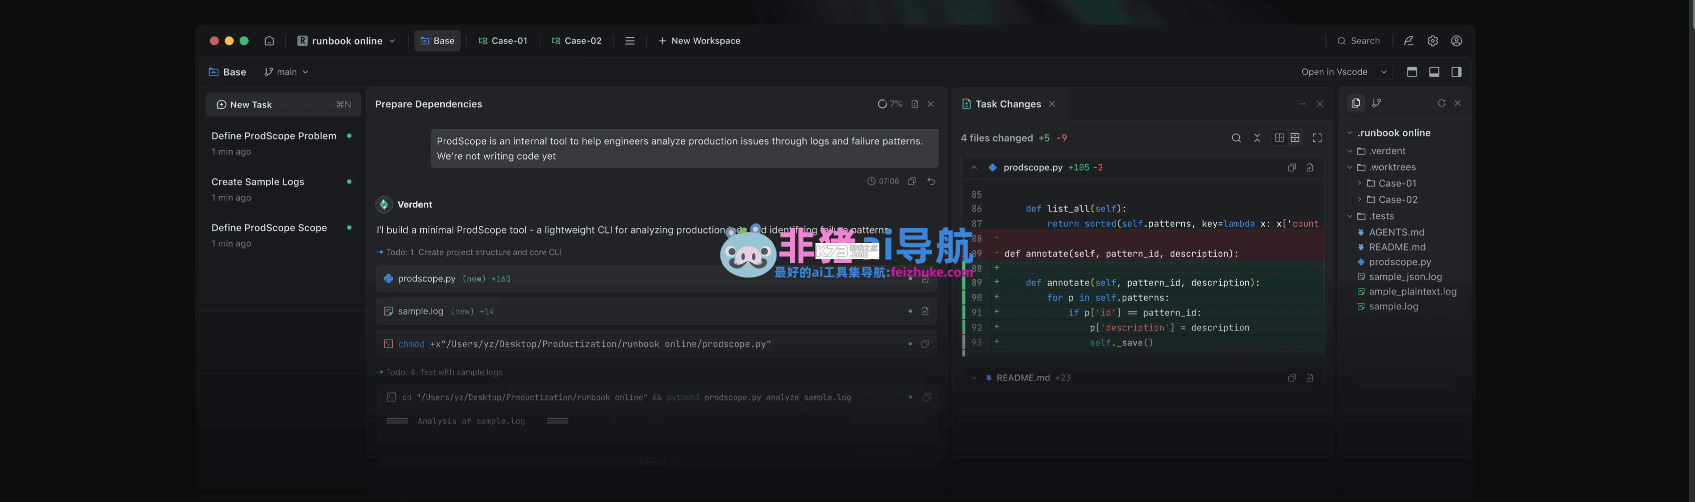
Task: Toggle the top panel layout icon
Action: (x=1412, y=71)
